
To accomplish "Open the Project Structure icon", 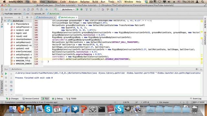I will coord(112,9).
